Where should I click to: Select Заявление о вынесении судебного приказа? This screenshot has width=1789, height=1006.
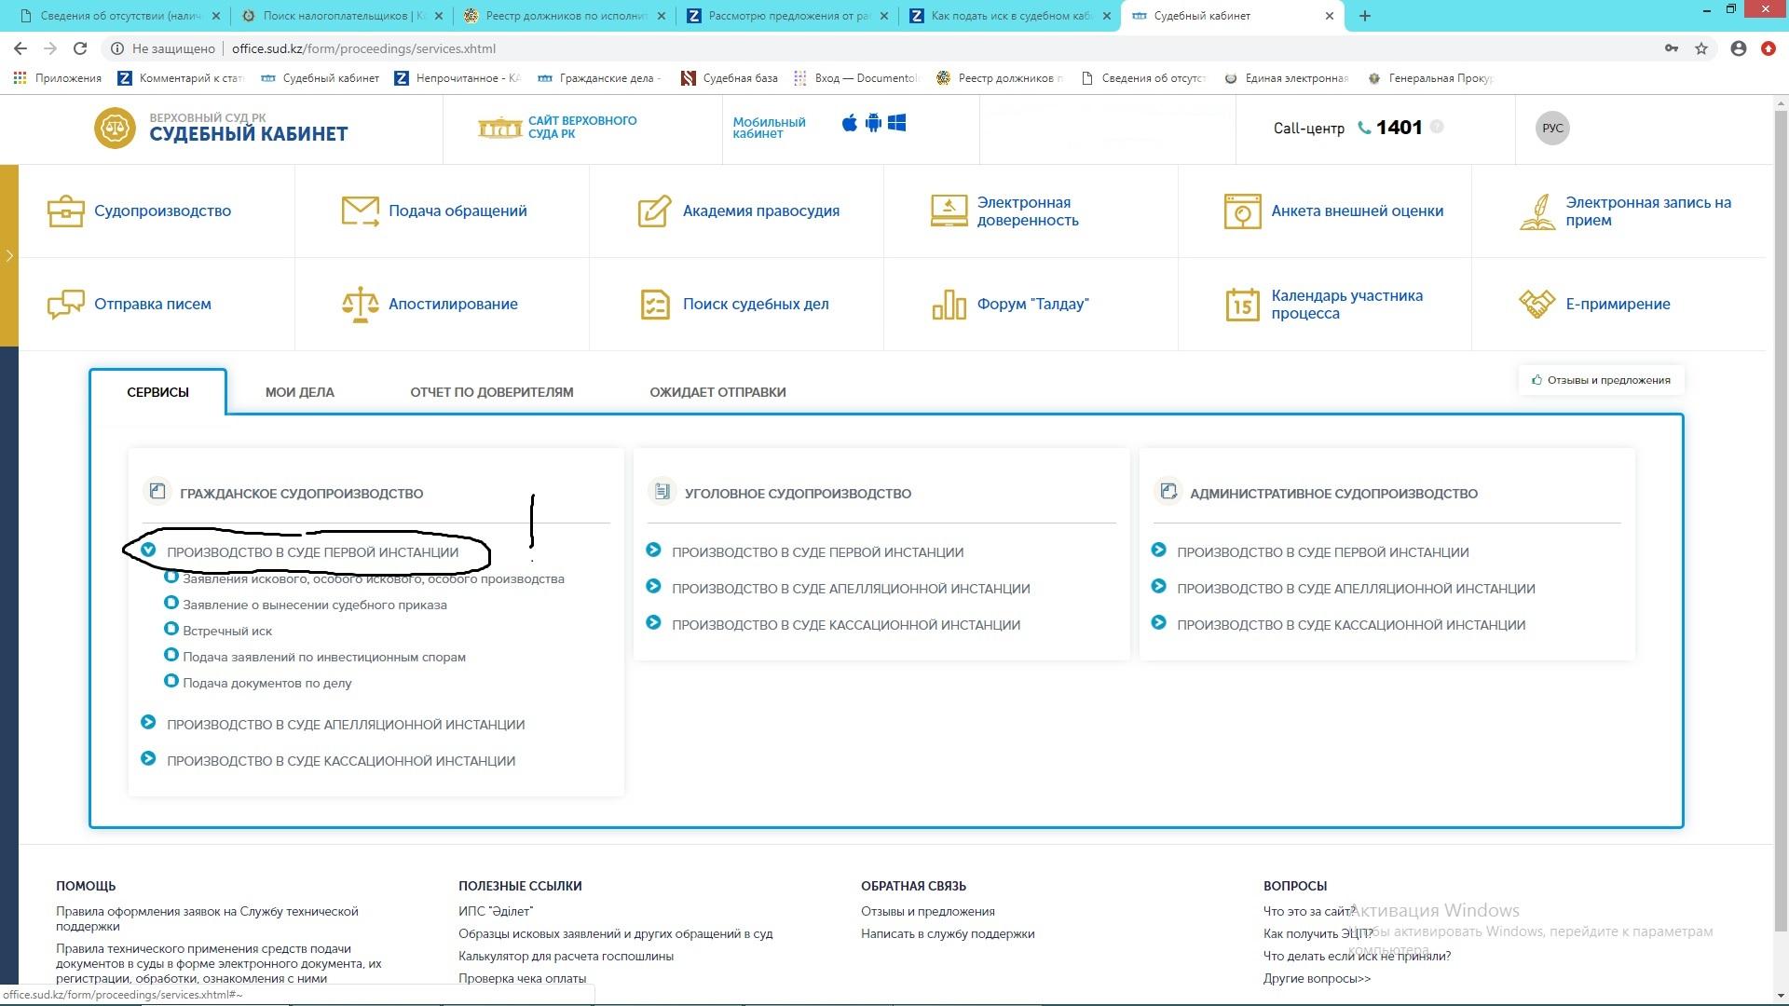click(314, 605)
